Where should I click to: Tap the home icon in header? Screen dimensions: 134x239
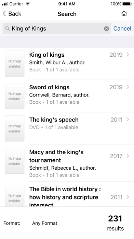pos(124,14)
